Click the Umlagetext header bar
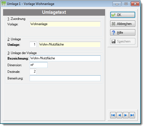The height and width of the screenshot is (128, 145). (54, 12)
